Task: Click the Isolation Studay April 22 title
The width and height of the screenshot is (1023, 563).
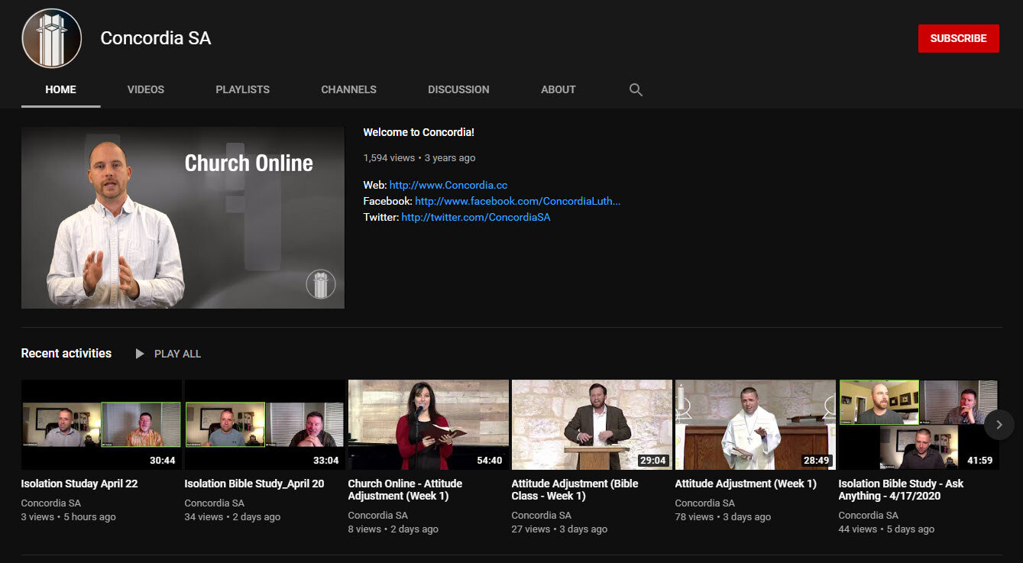Action: [x=79, y=484]
